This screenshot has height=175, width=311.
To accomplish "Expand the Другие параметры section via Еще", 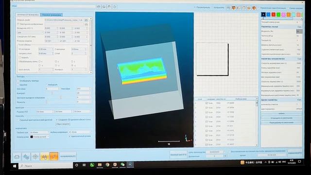I will [x=299, y=100].
